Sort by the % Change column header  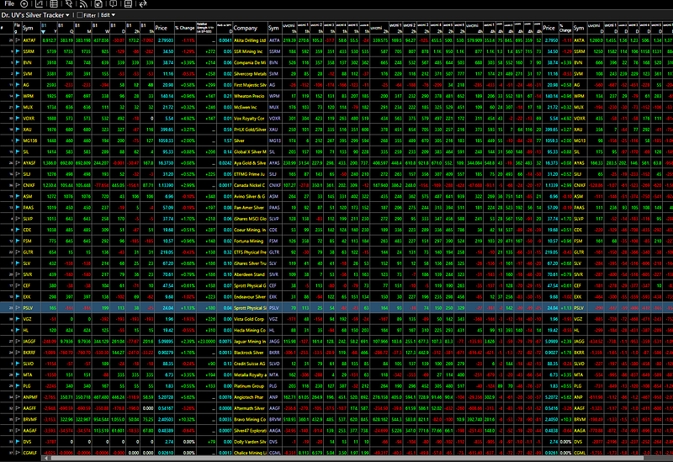pos(184,28)
